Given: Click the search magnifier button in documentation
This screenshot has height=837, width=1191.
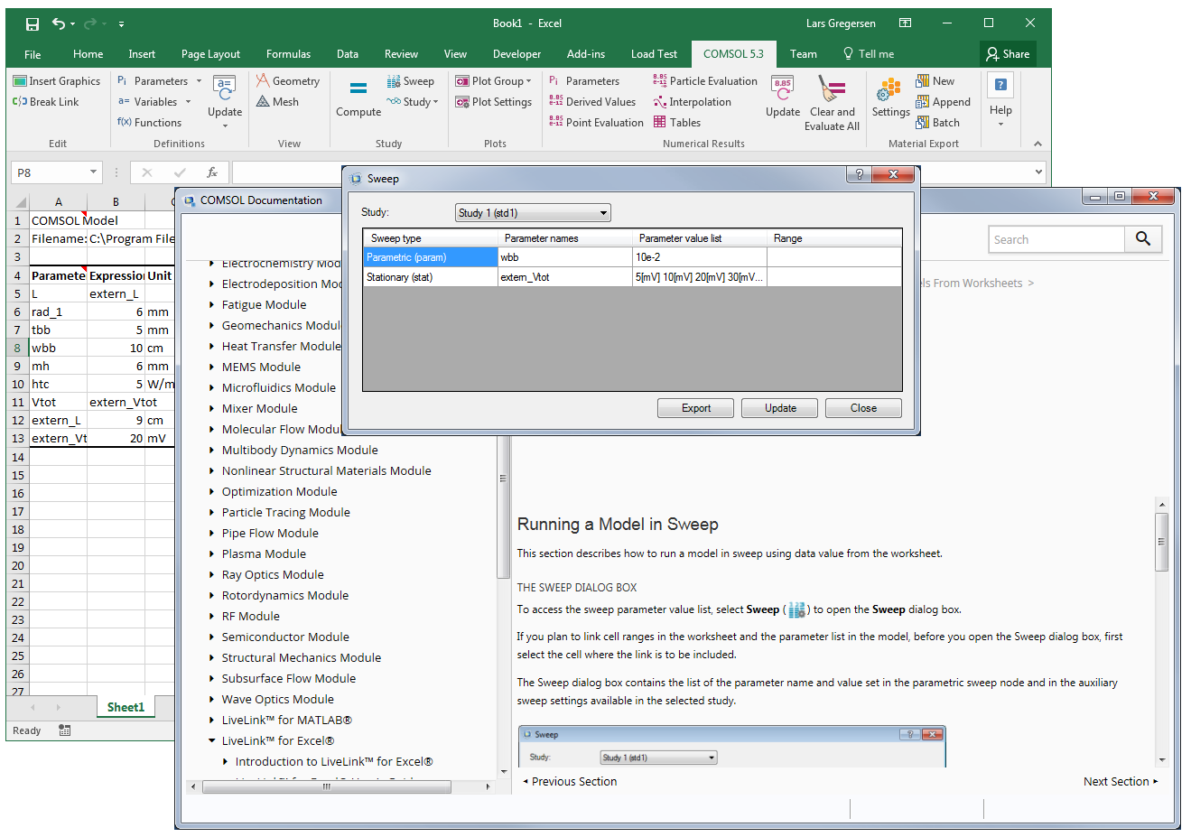Looking at the screenshot, I should [1143, 239].
